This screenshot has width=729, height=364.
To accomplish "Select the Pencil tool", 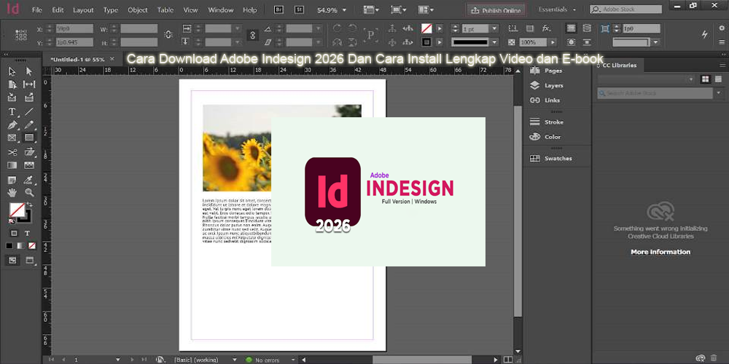I will [29, 125].
